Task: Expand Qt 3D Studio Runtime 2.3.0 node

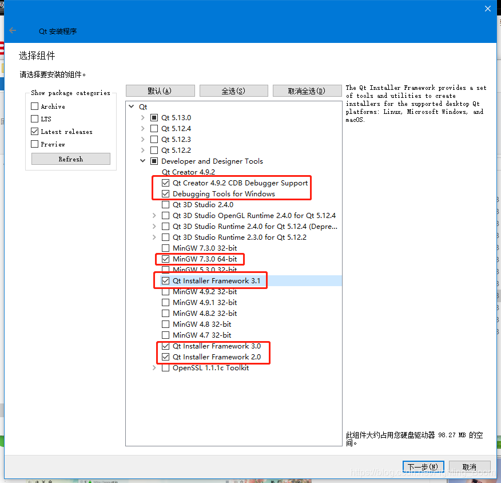Action: pos(154,237)
